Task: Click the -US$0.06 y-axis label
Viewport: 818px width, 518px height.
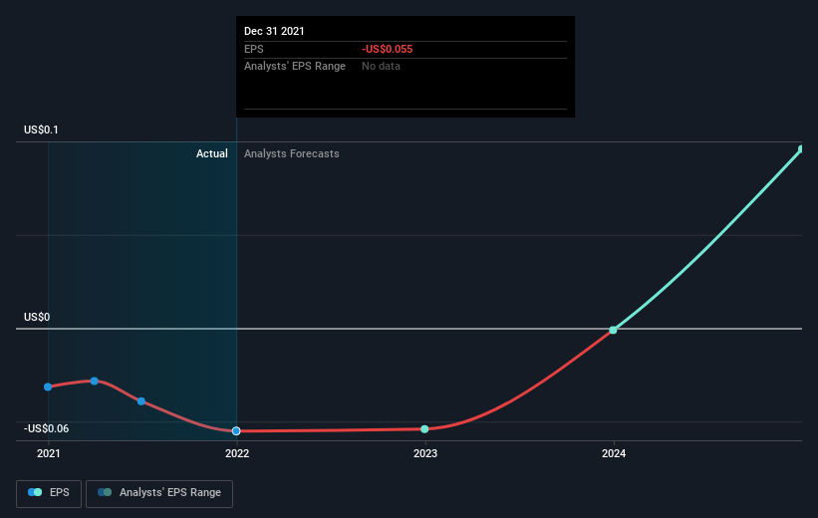Action: coord(47,428)
